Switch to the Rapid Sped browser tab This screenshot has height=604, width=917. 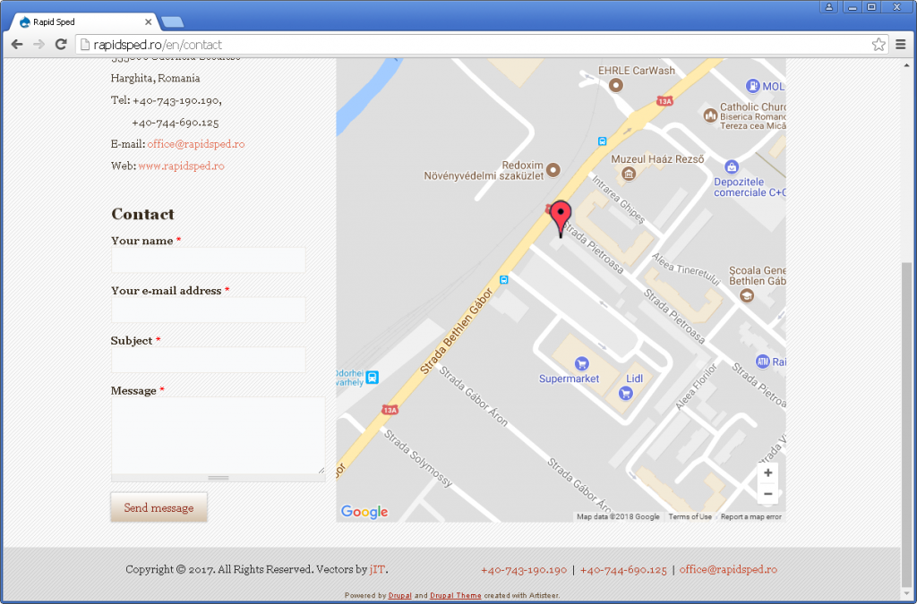[81, 21]
